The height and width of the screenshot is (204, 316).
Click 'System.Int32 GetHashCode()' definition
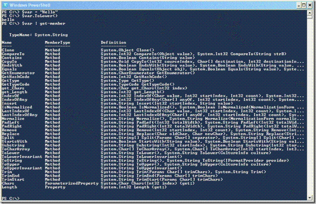coord(134,77)
